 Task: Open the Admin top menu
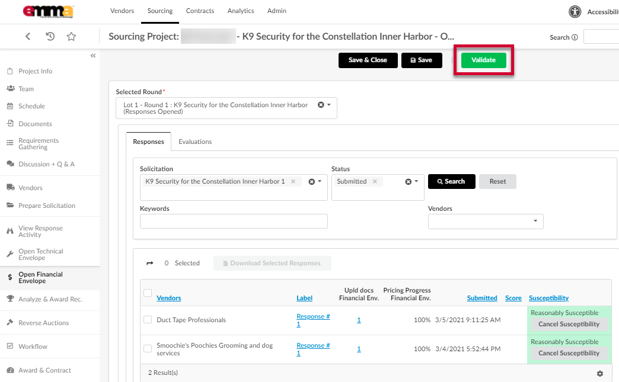[277, 11]
